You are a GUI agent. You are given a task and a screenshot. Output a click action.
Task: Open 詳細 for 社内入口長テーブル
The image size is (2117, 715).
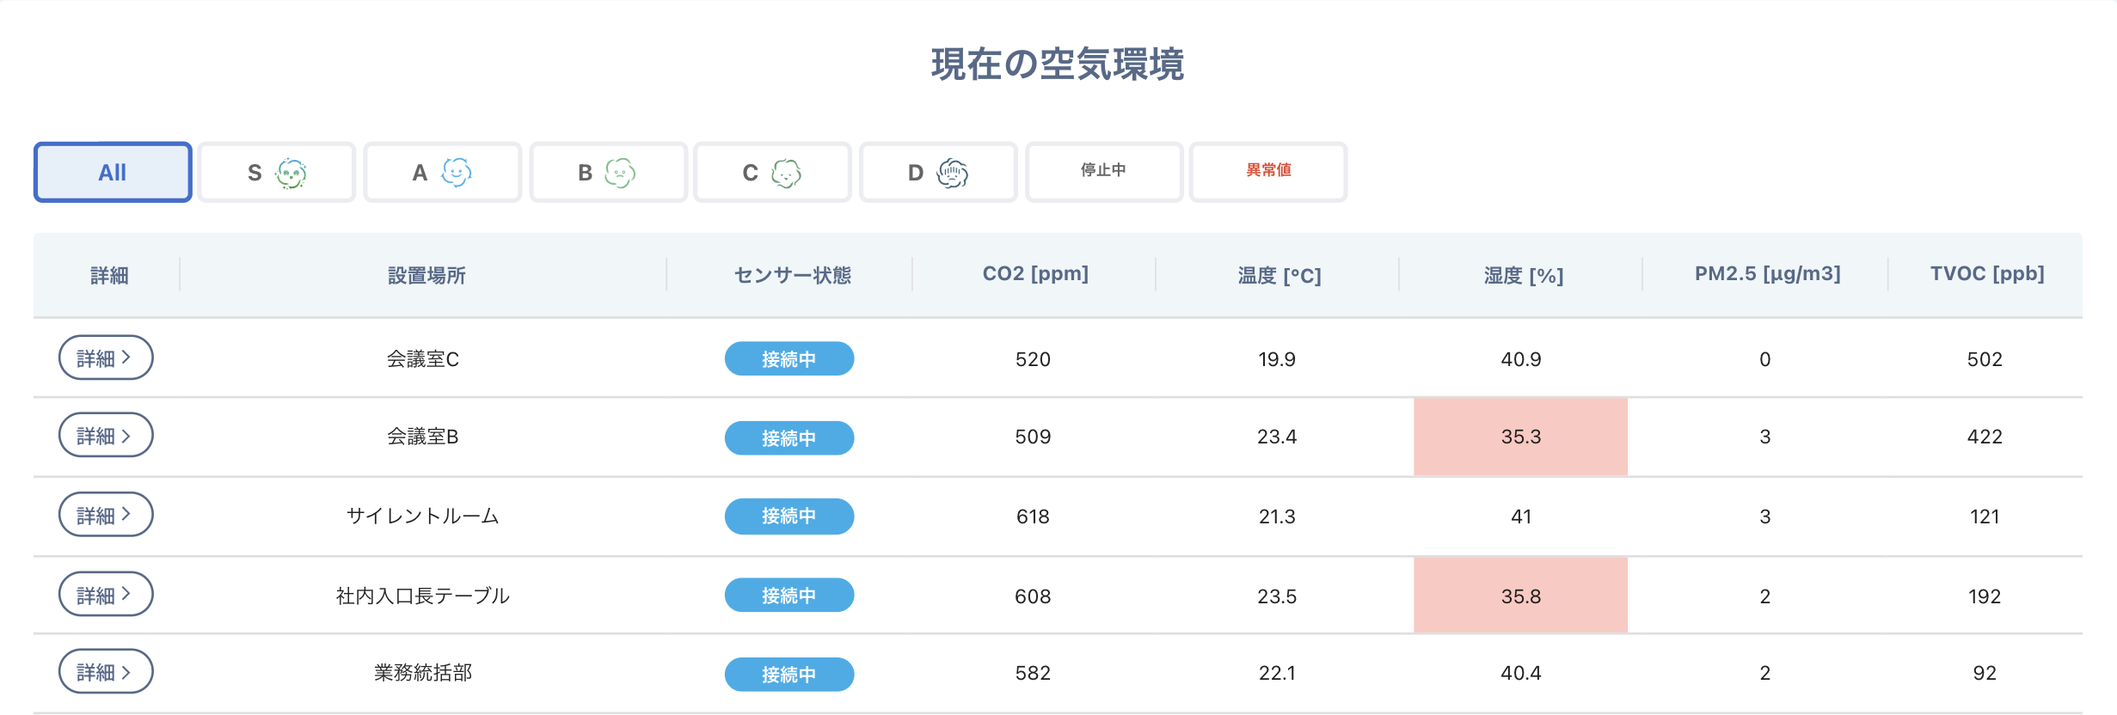[x=106, y=595]
